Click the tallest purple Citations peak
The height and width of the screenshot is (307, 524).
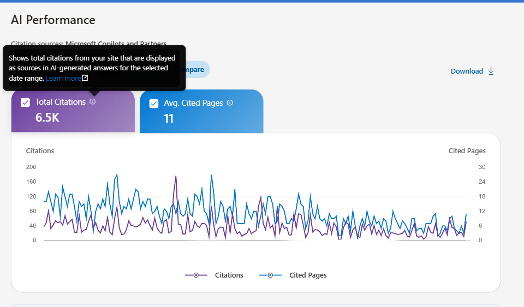pos(176,177)
